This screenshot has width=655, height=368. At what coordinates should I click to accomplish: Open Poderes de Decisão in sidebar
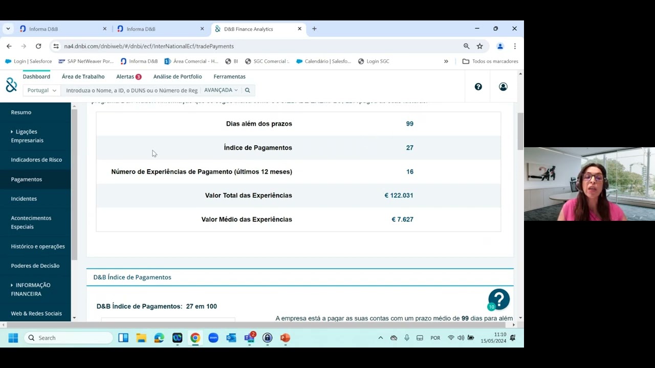click(35, 266)
